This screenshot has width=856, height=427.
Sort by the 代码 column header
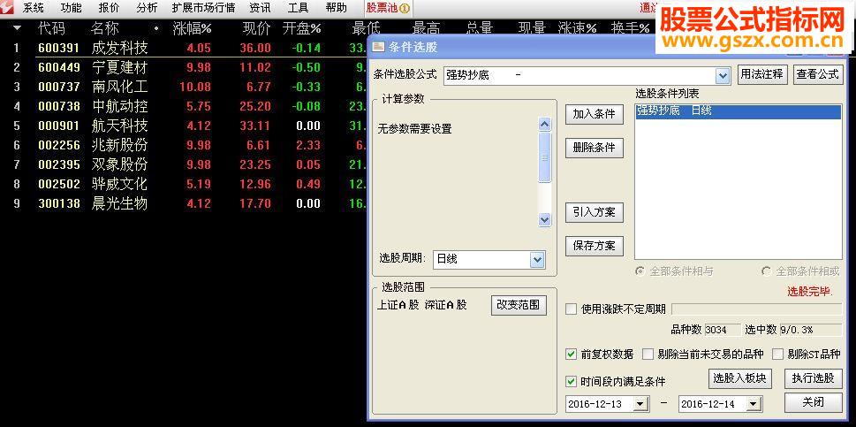[x=51, y=28]
